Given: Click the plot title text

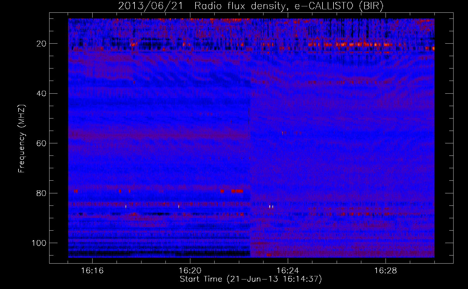Looking at the screenshot, I should (x=251, y=6).
